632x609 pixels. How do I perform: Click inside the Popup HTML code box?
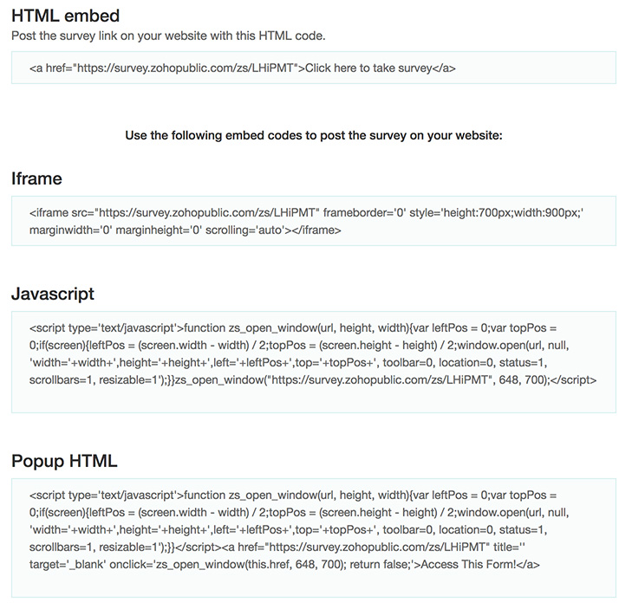(x=314, y=538)
